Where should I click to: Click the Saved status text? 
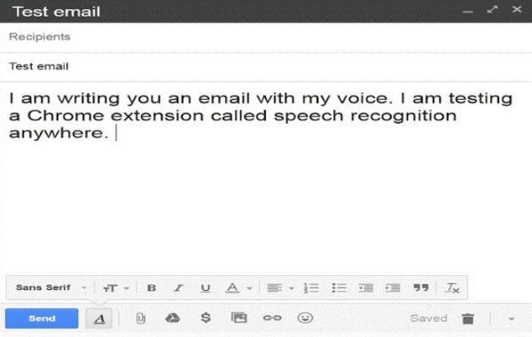pos(428,318)
